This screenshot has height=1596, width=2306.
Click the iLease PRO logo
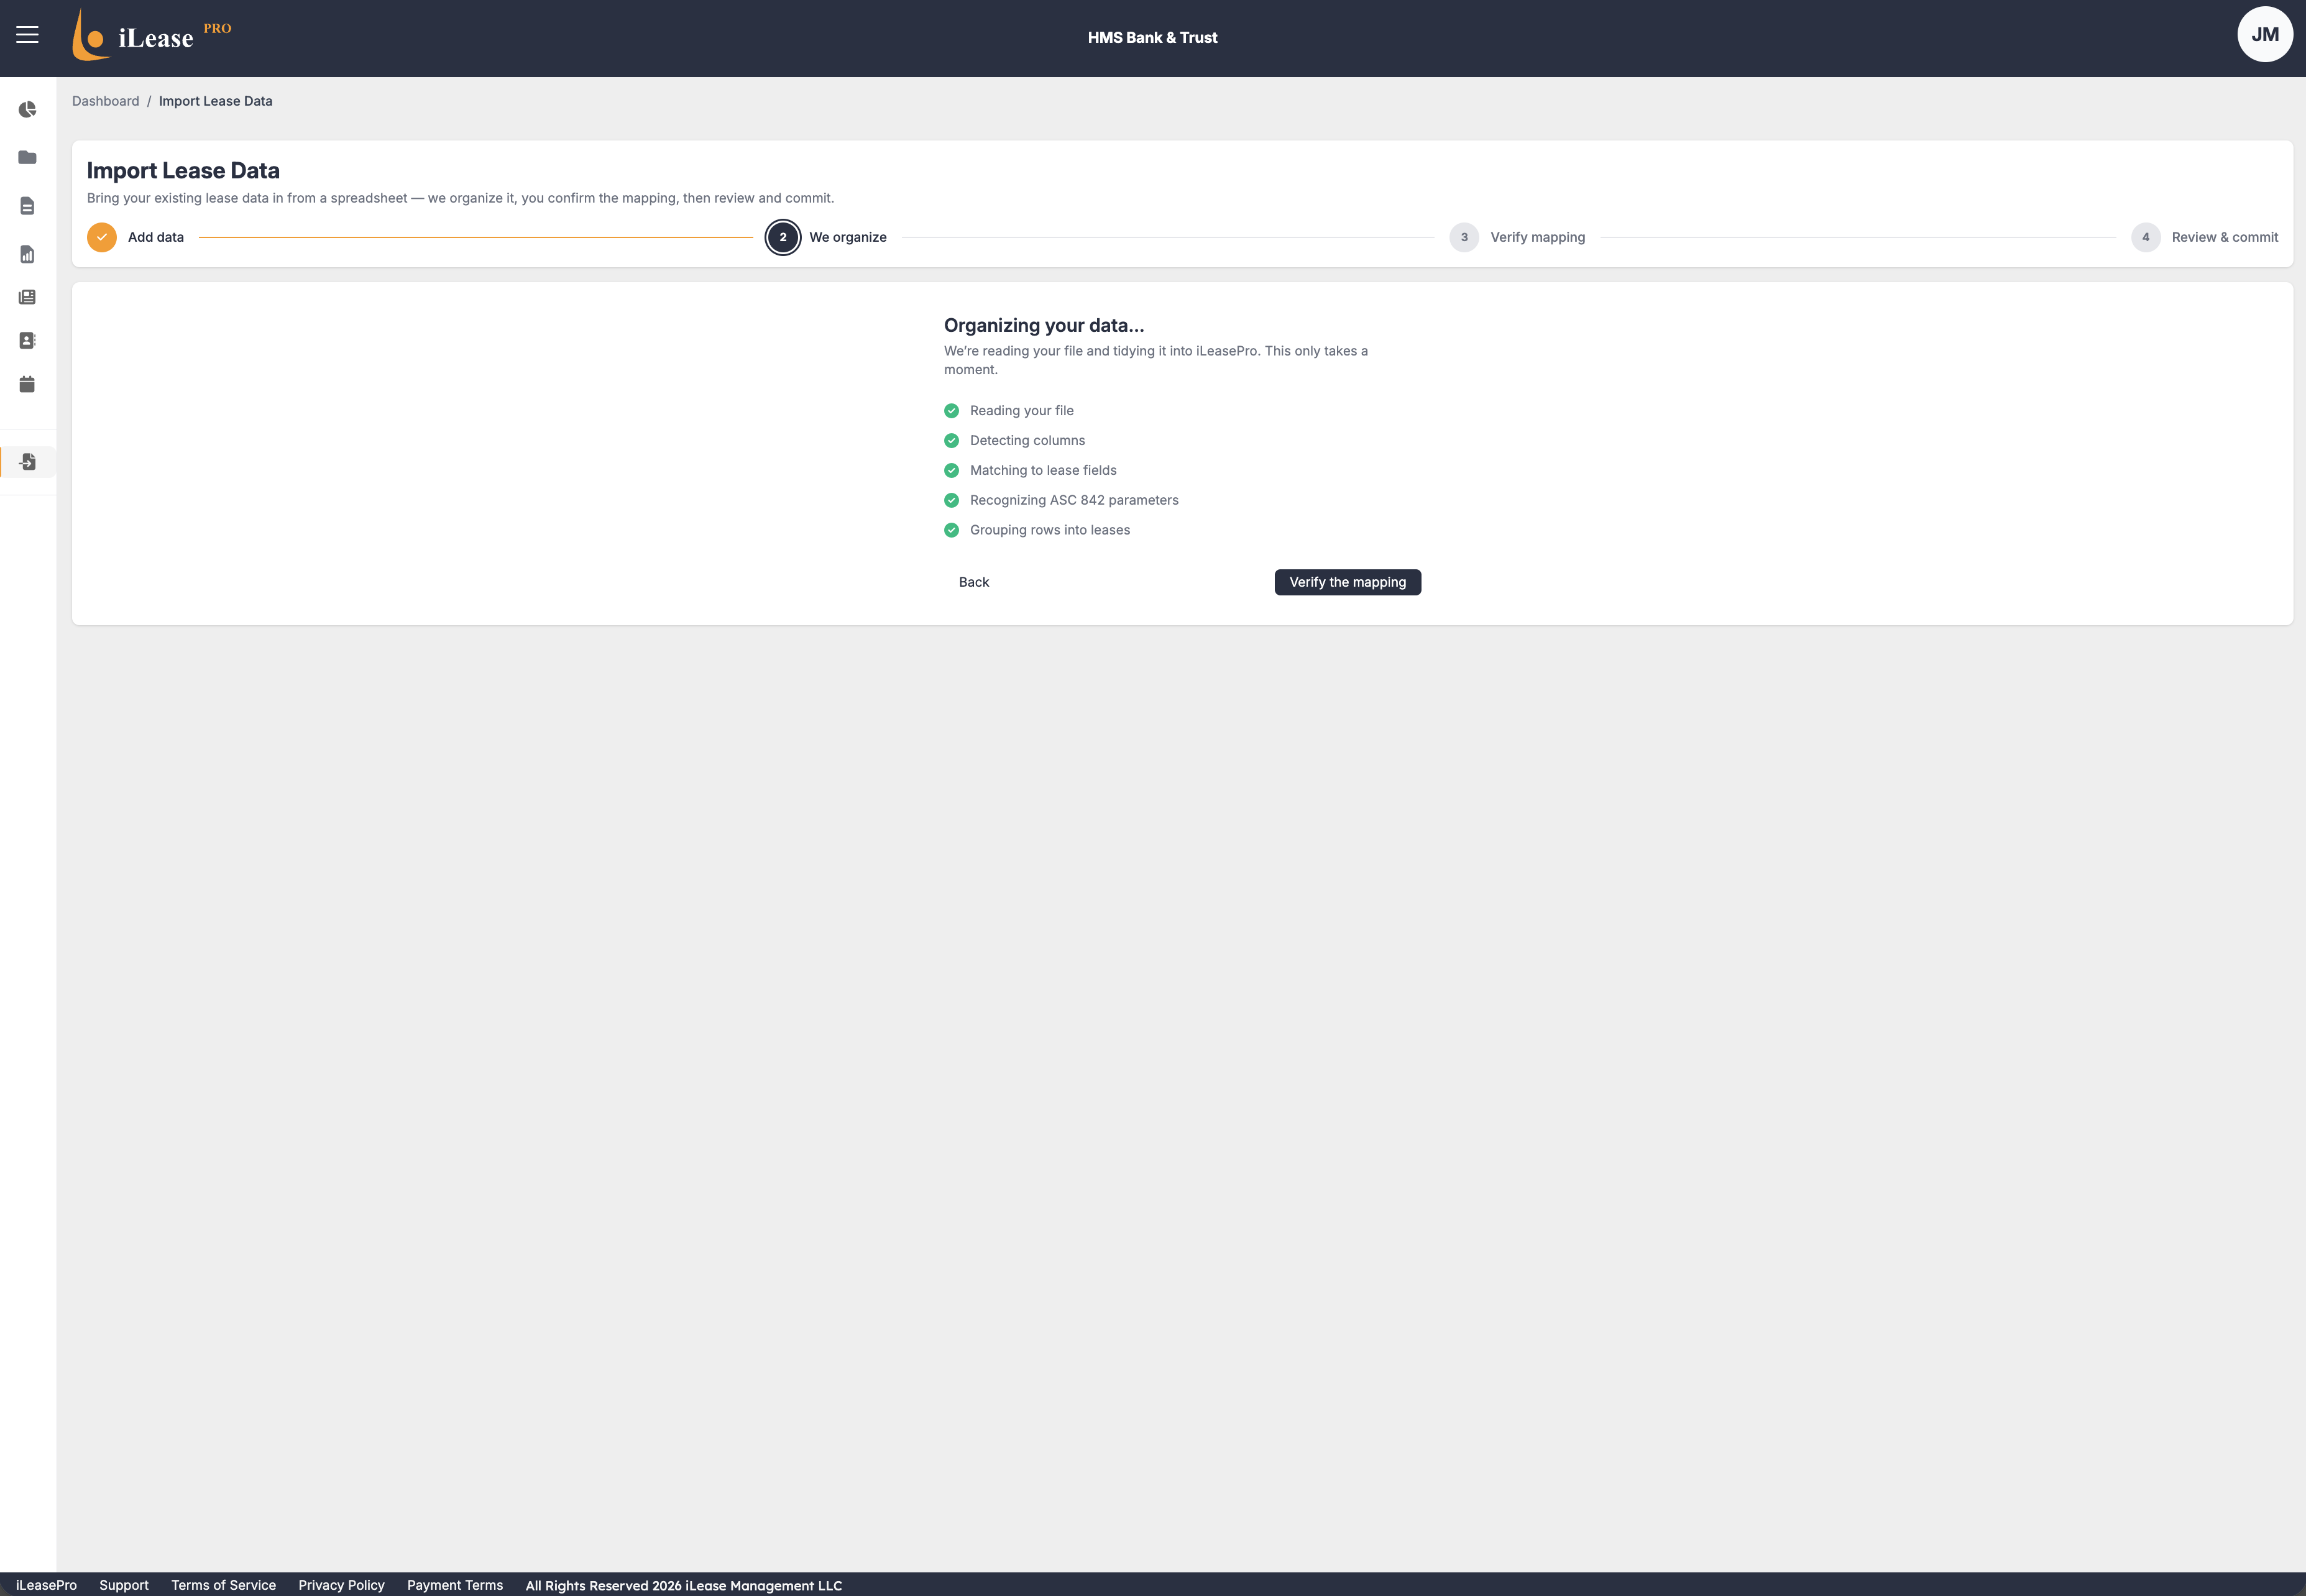pyautogui.click(x=151, y=35)
